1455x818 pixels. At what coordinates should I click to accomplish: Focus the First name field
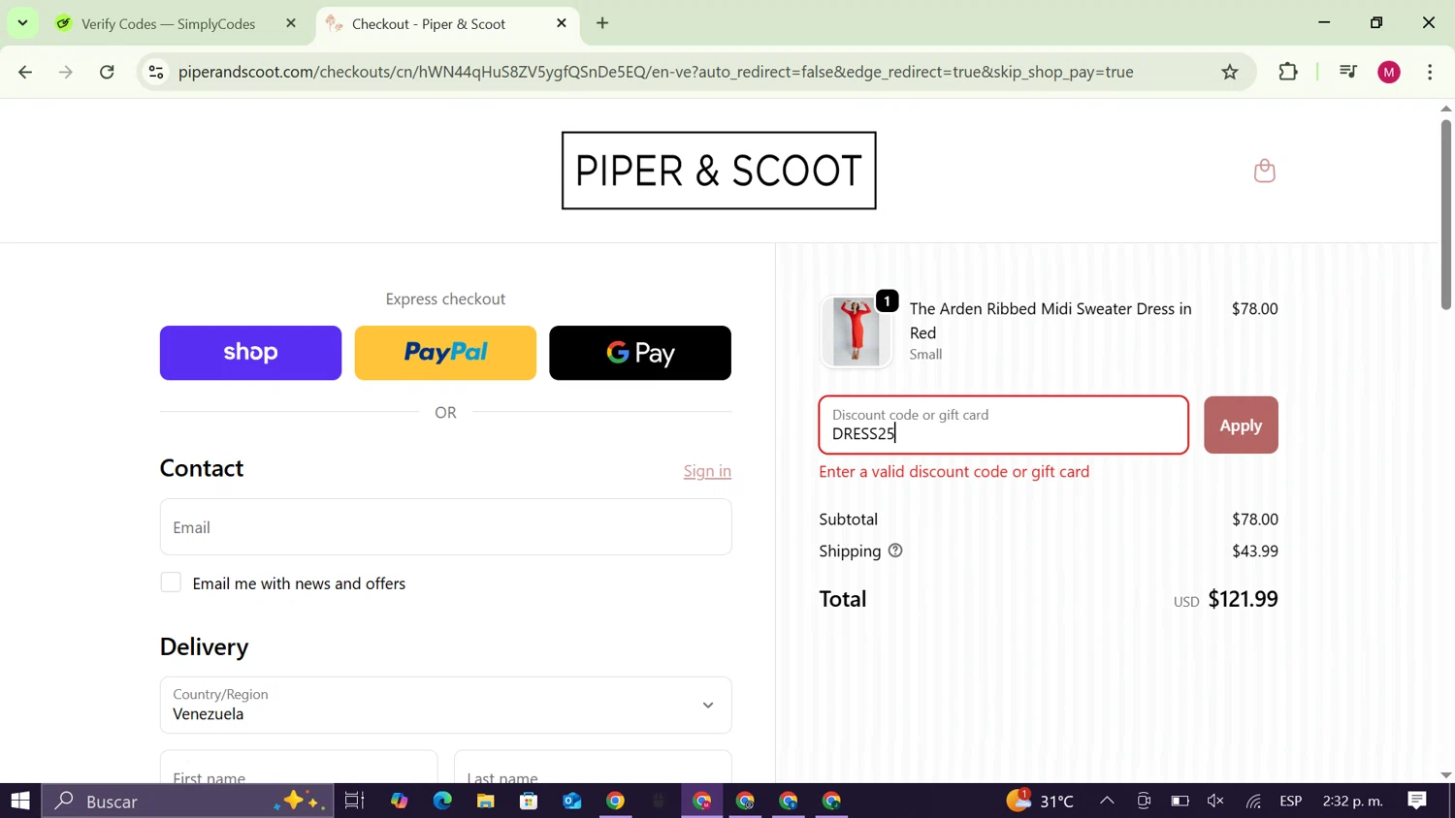pyautogui.click(x=299, y=767)
